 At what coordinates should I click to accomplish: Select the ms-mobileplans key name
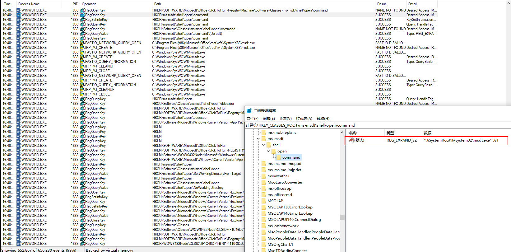(x=282, y=133)
